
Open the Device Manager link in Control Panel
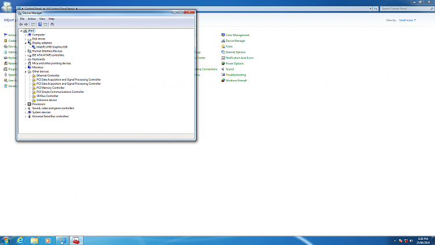tap(235, 41)
